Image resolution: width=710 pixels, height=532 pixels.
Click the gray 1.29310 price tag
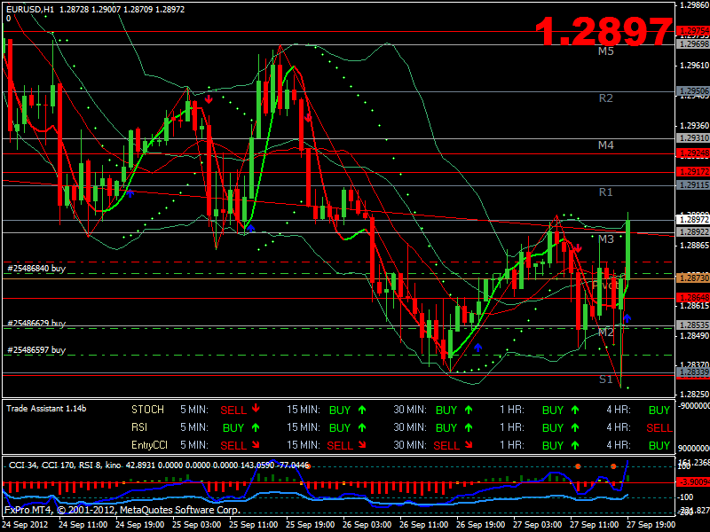point(693,138)
